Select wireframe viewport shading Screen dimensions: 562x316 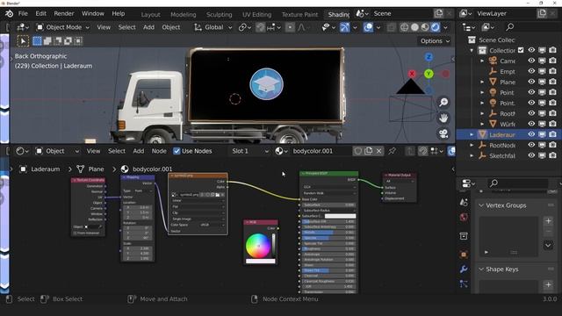pos(404,27)
